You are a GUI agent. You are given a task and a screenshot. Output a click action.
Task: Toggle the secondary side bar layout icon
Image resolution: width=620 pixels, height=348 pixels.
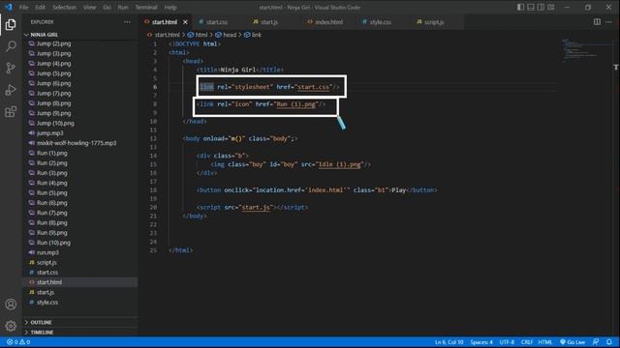pos(541,7)
